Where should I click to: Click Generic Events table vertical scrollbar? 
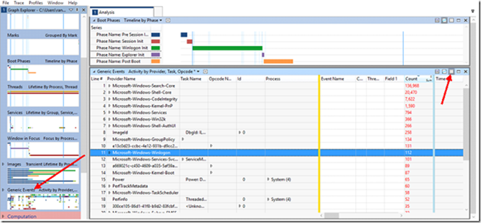click(x=466, y=124)
